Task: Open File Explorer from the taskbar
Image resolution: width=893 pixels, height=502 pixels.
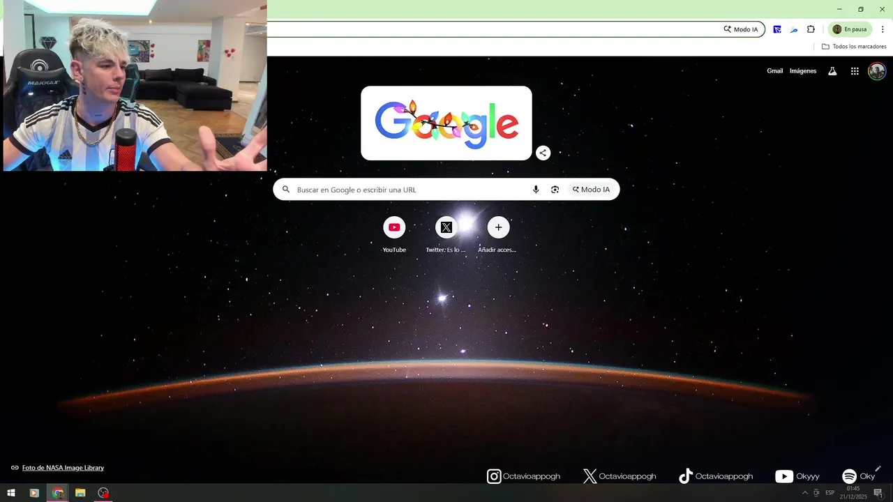Action: click(x=80, y=493)
